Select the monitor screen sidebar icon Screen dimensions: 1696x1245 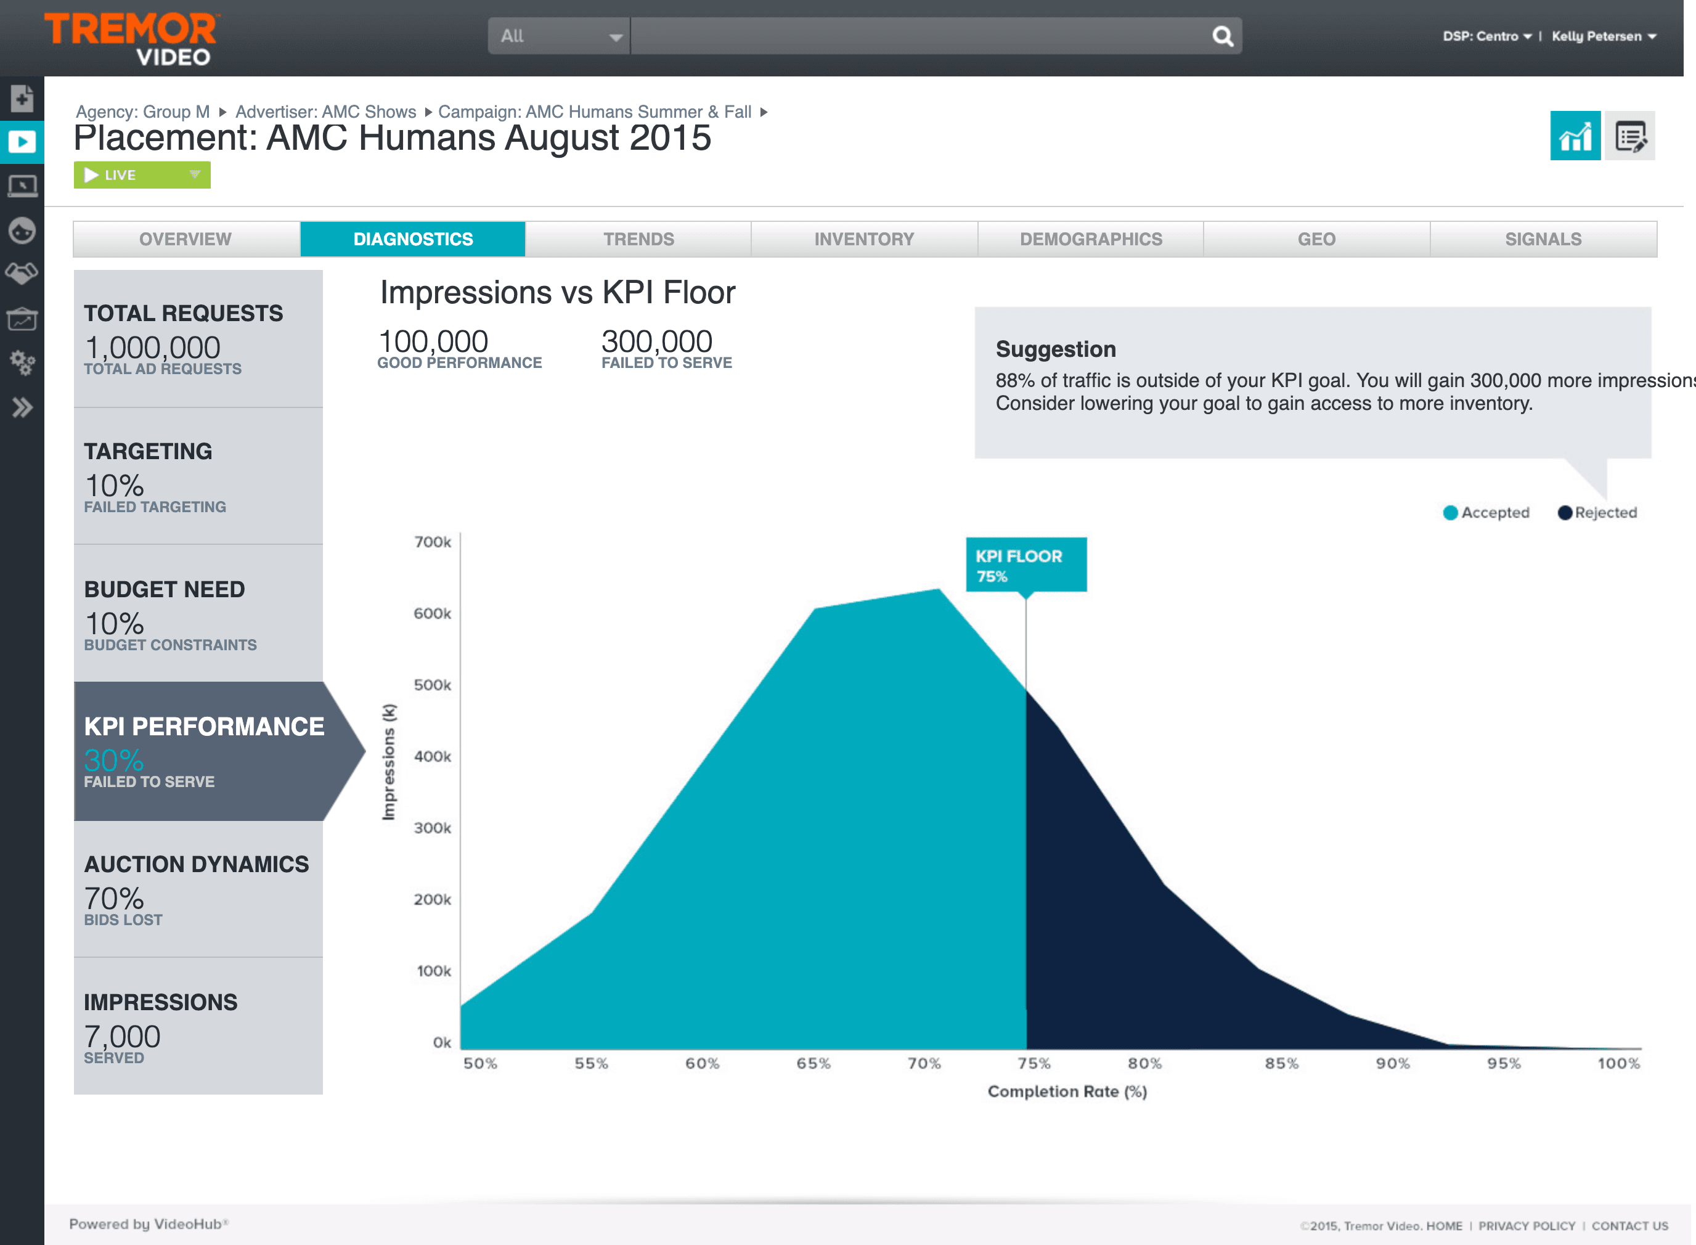22,186
